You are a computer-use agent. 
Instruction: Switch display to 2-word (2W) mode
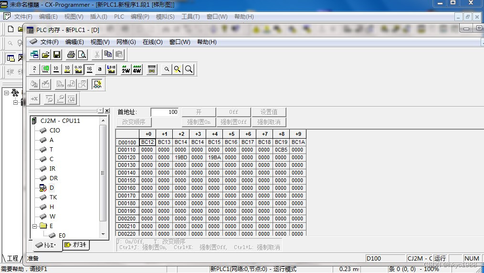coord(126,69)
